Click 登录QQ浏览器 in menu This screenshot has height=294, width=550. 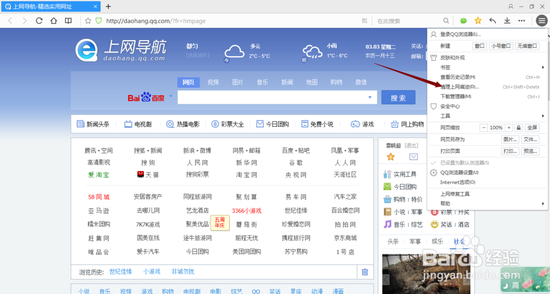point(487,34)
